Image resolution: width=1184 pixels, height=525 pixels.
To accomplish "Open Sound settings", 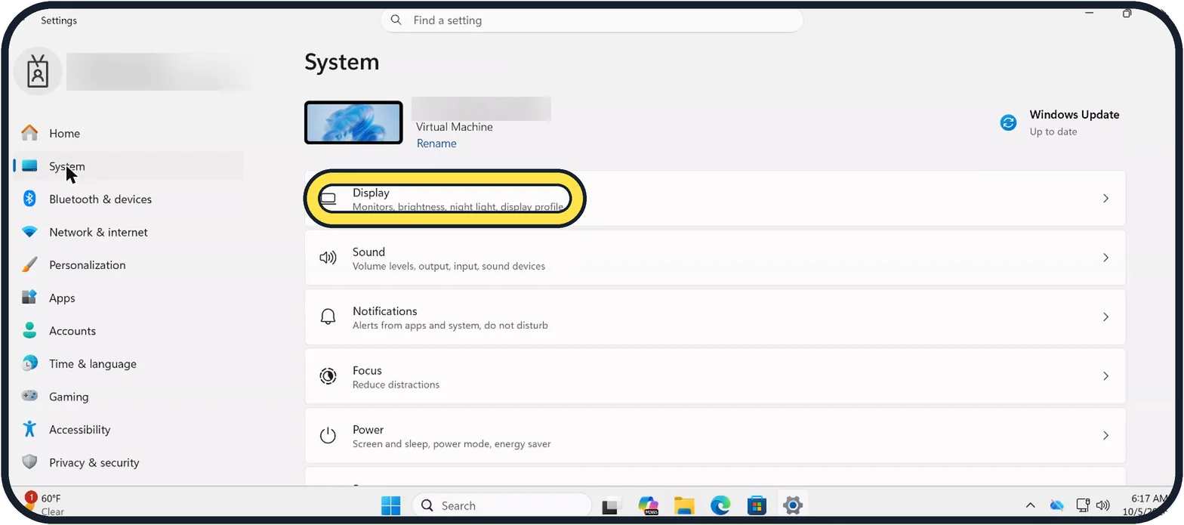I will 715,258.
